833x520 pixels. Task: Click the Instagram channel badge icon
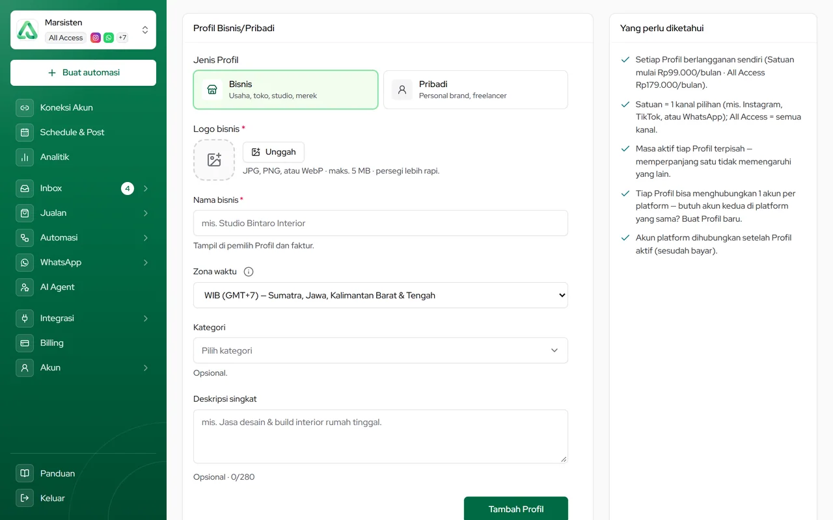point(96,38)
